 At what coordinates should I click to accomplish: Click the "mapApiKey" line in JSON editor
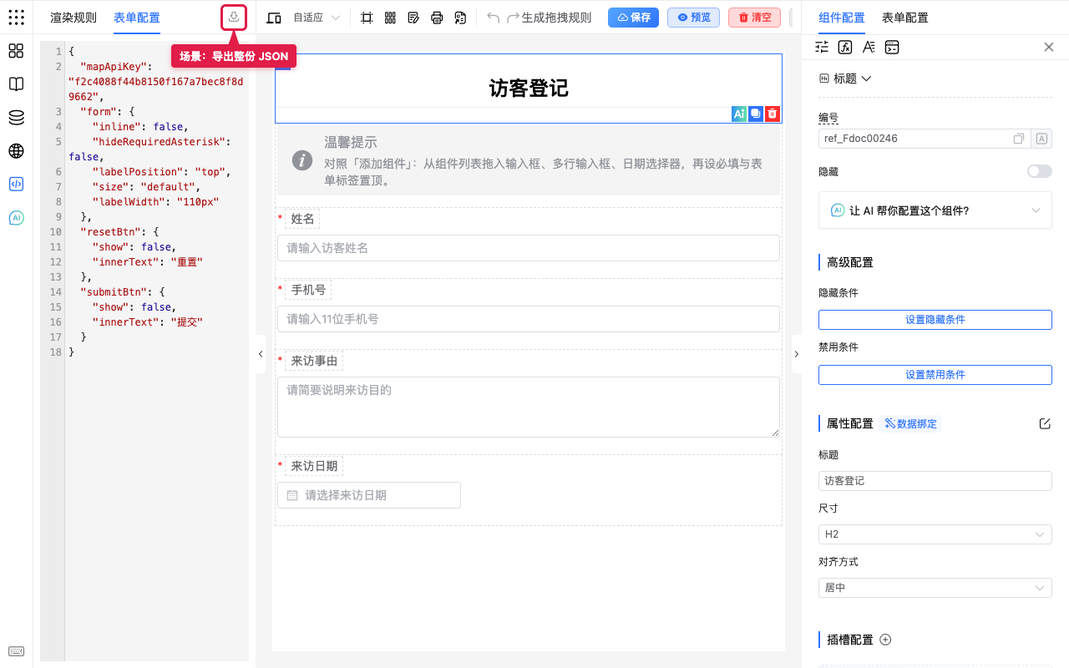pyautogui.click(x=158, y=81)
